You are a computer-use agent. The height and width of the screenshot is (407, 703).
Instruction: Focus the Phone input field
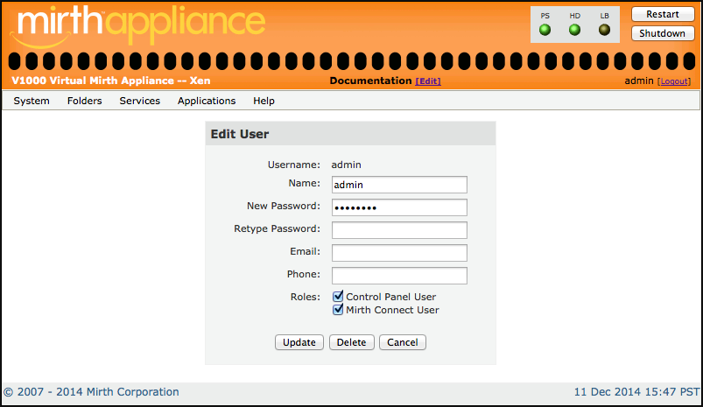point(399,276)
